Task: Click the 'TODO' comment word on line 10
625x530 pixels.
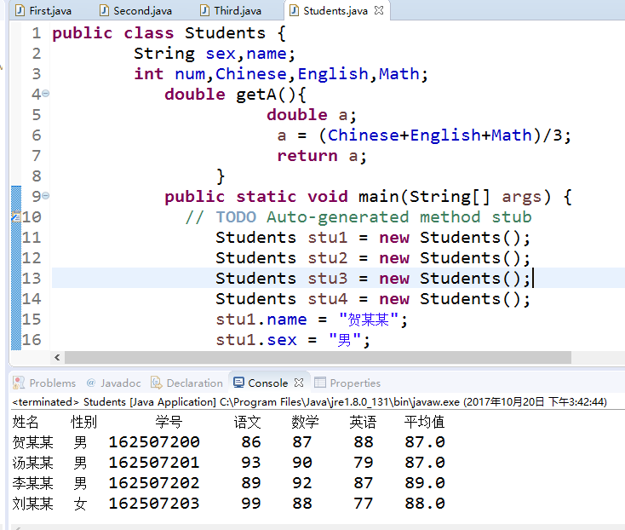Action: [x=236, y=217]
